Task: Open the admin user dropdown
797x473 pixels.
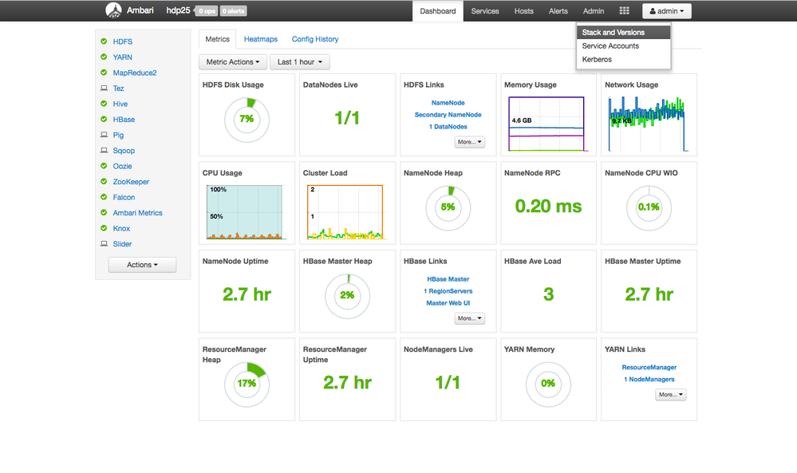Action: (666, 11)
